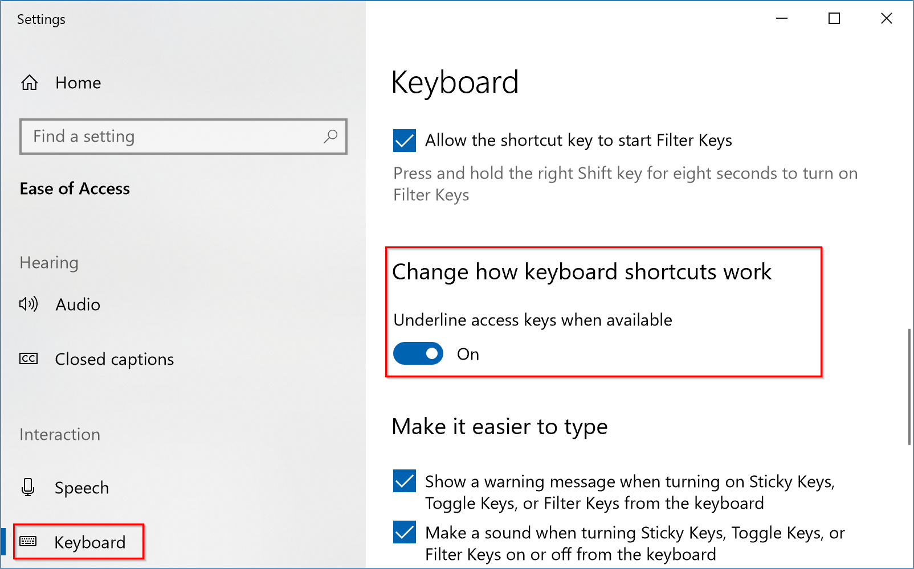Click the vertical scrollbar thumb

tap(909, 387)
